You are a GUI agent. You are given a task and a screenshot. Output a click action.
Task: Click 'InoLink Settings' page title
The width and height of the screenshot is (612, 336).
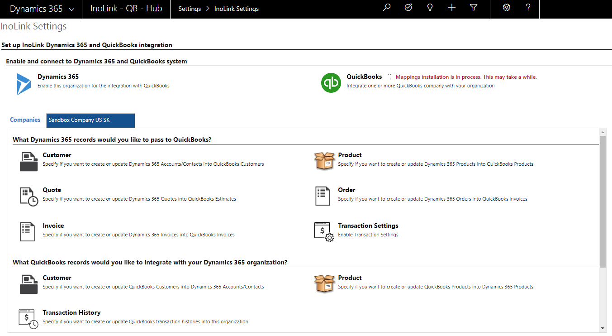coord(33,26)
